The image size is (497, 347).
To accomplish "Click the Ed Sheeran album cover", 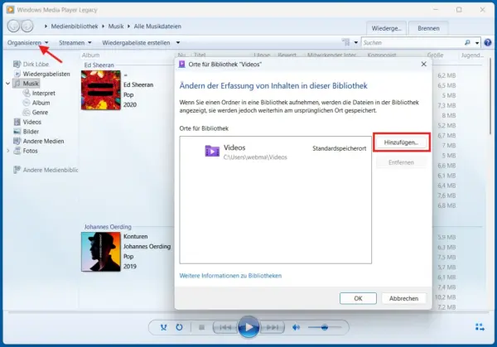I will [x=101, y=90].
